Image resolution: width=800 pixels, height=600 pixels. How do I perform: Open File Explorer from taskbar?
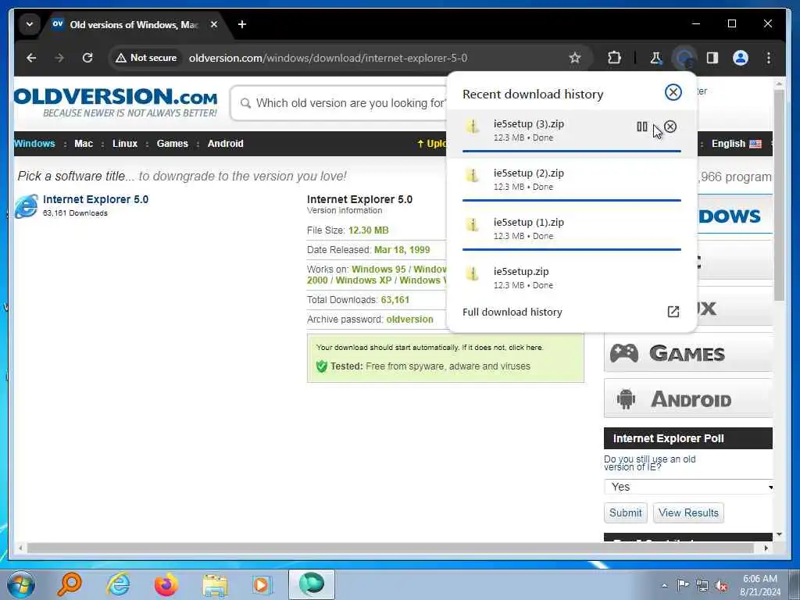point(215,584)
